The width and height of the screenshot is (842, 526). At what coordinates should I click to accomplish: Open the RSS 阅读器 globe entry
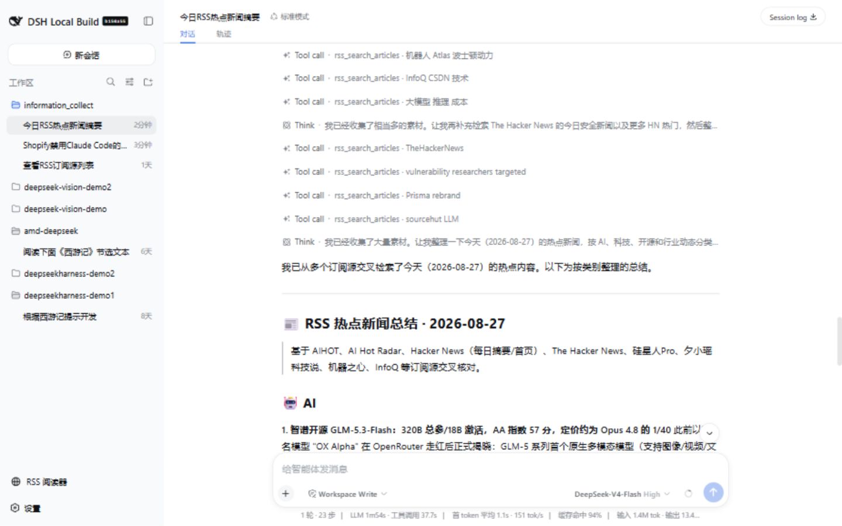tap(39, 482)
